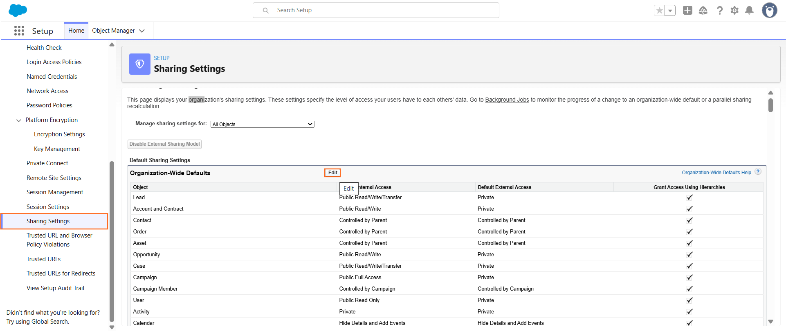Open Session Management
The height and width of the screenshot is (331, 786).
[55, 192]
